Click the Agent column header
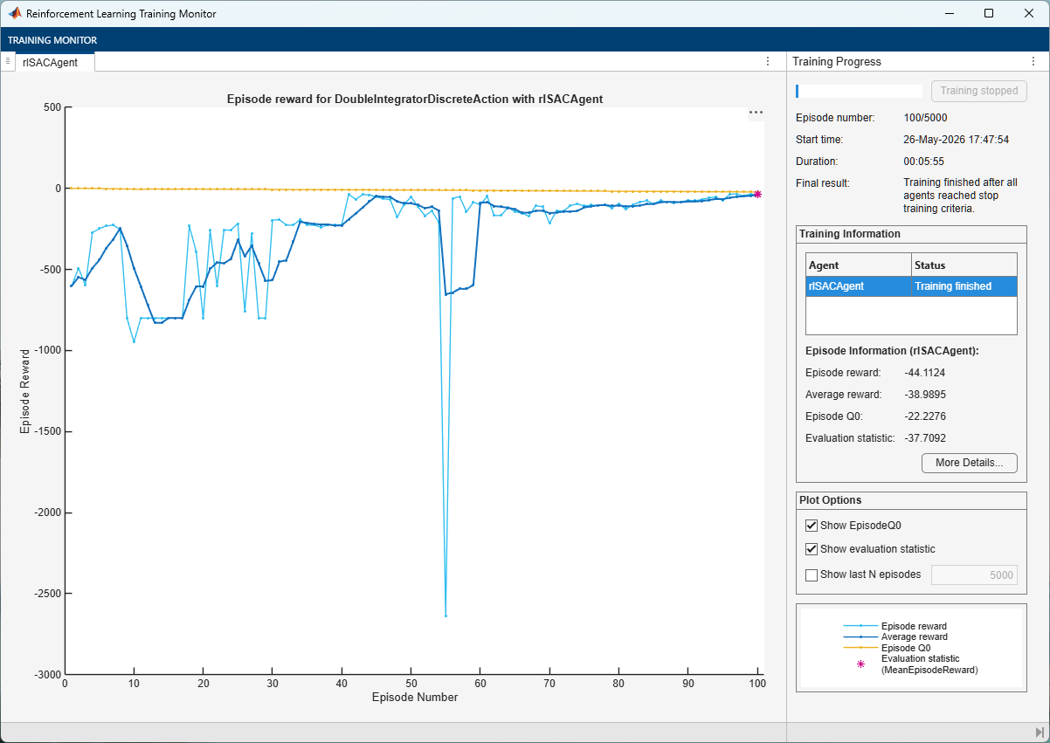Image resolution: width=1050 pixels, height=743 pixels. point(859,265)
